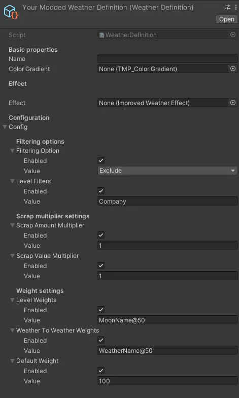The height and width of the screenshot is (398, 239).
Task: Click the 'WeatherName@50' value field
Action: pyautogui.click(x=167, y=350)
